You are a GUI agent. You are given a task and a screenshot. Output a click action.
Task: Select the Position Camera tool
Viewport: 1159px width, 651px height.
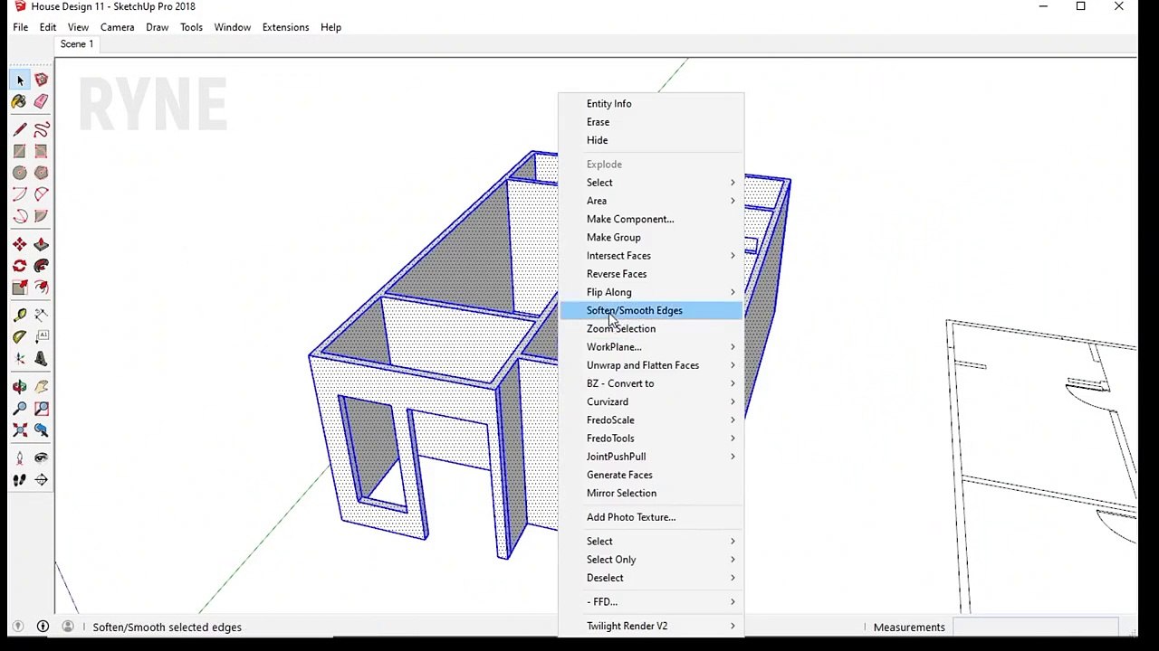coord(20,458)
